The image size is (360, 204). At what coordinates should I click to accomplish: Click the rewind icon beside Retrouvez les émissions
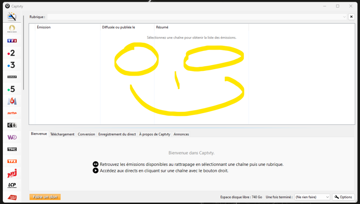pos(95,164)
